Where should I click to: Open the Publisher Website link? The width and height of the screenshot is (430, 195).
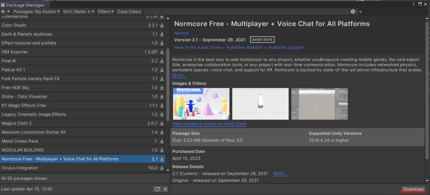tap(245, 48)
